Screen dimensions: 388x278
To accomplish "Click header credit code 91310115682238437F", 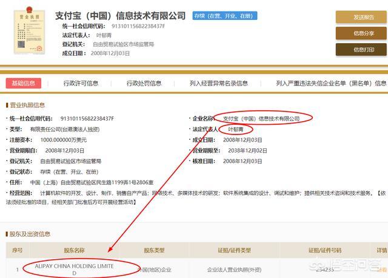I will (138, 26).
